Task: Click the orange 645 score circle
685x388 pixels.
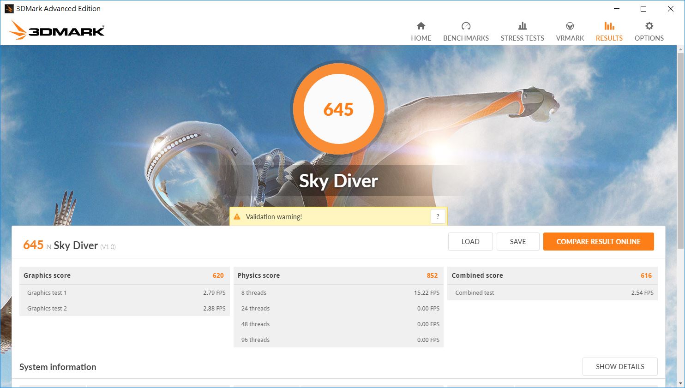Action: (338, 109)
